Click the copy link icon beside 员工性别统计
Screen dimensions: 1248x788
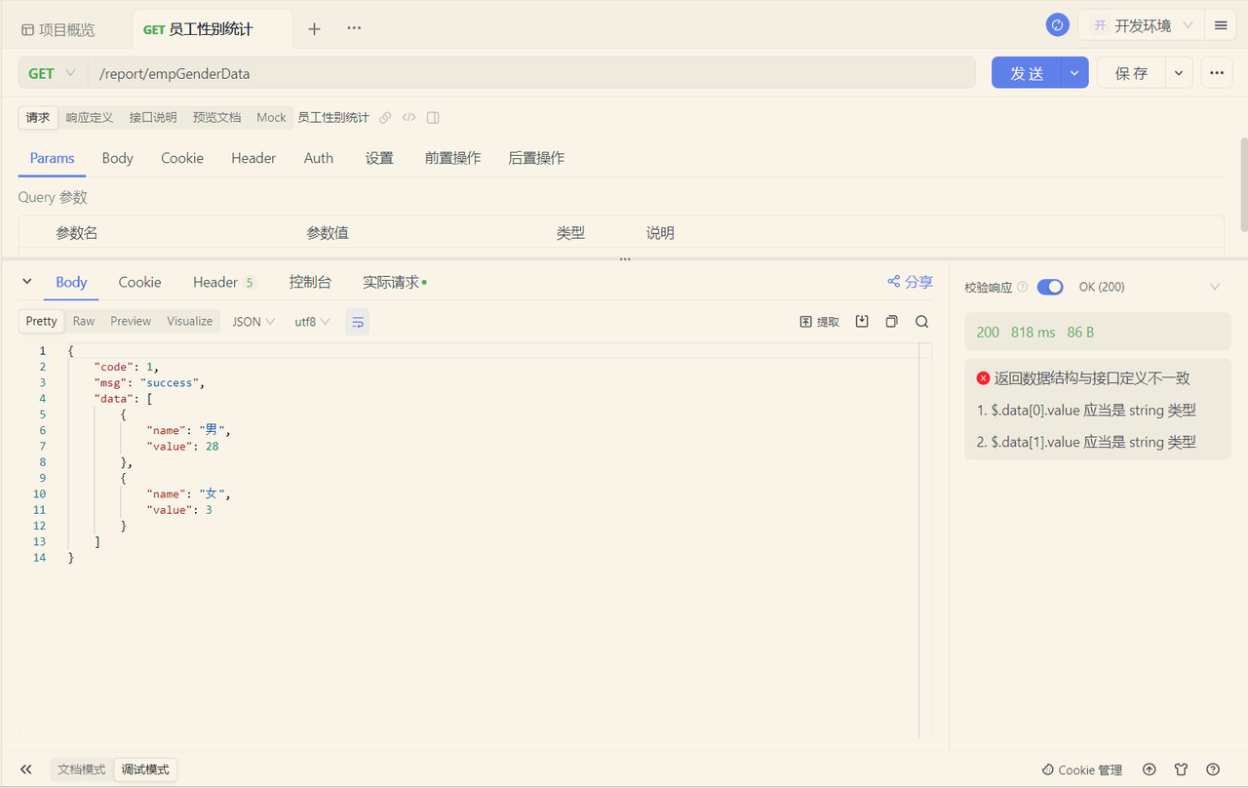coord(385,117)
